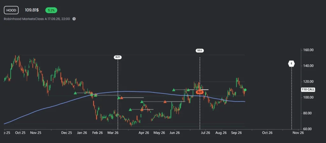Open the hexagon E earnings marker

[x=292, y=64]
